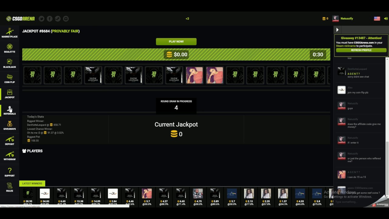Open the Instagram social link
The width and height of the screenshot is (389, 219).
click(66, 19)
